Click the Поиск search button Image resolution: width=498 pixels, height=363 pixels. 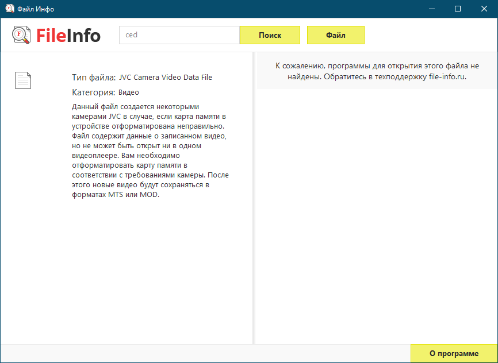[x=270, y=35]
